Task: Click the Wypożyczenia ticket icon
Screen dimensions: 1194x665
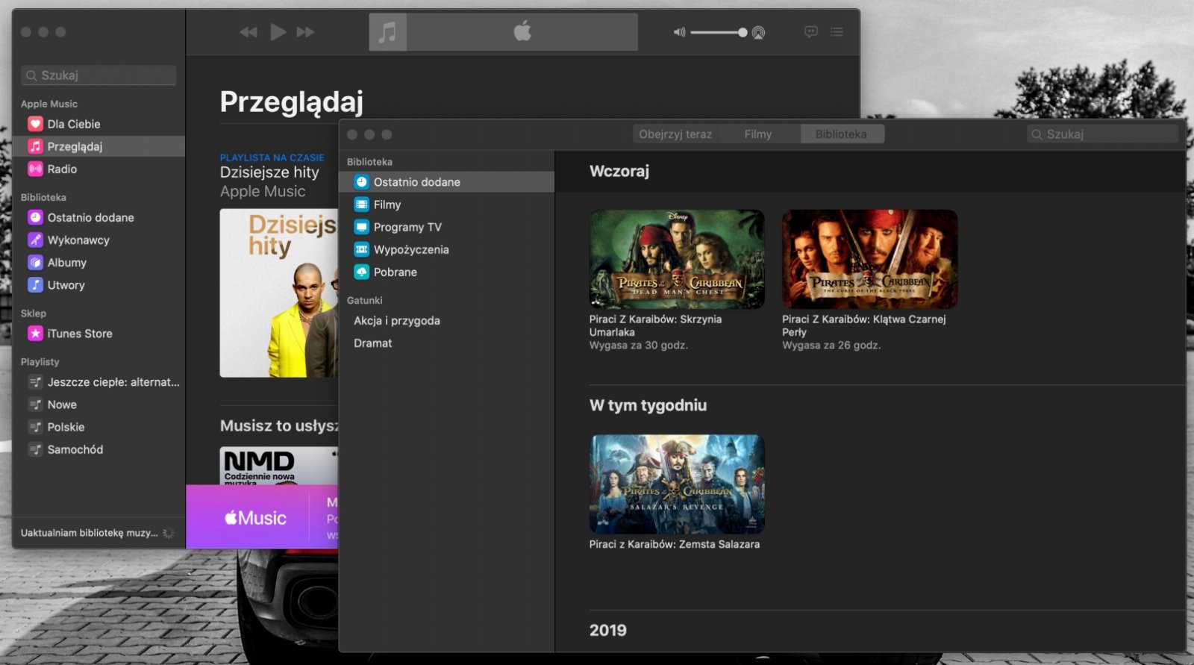Action: coord(361,249)
